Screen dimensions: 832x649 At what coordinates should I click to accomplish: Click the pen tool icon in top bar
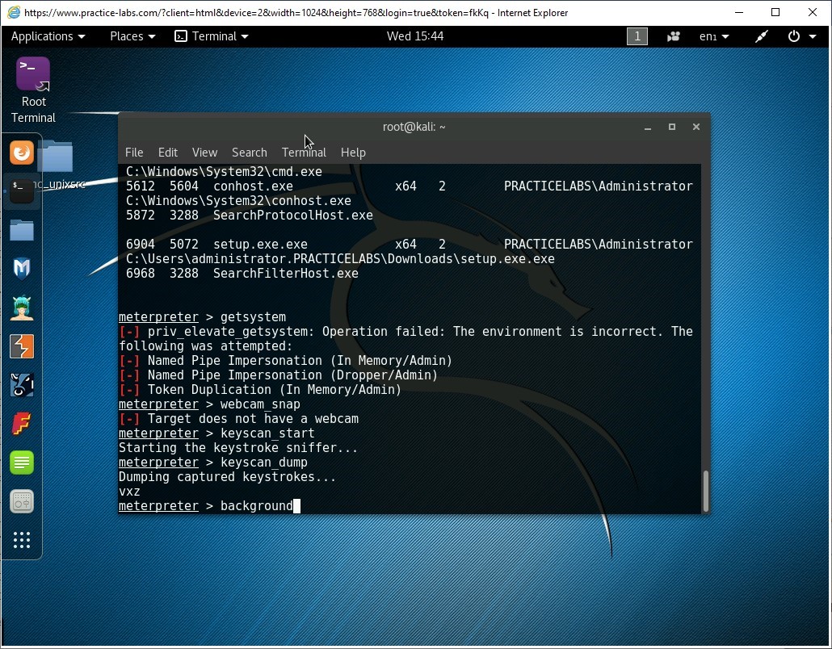tap(762, 36)
